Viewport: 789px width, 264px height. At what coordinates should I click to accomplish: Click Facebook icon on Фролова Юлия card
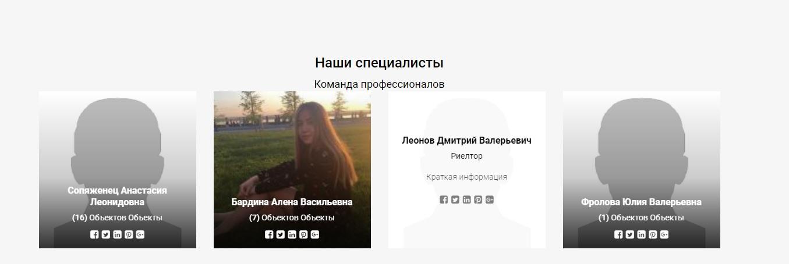(x=618, y=235)
